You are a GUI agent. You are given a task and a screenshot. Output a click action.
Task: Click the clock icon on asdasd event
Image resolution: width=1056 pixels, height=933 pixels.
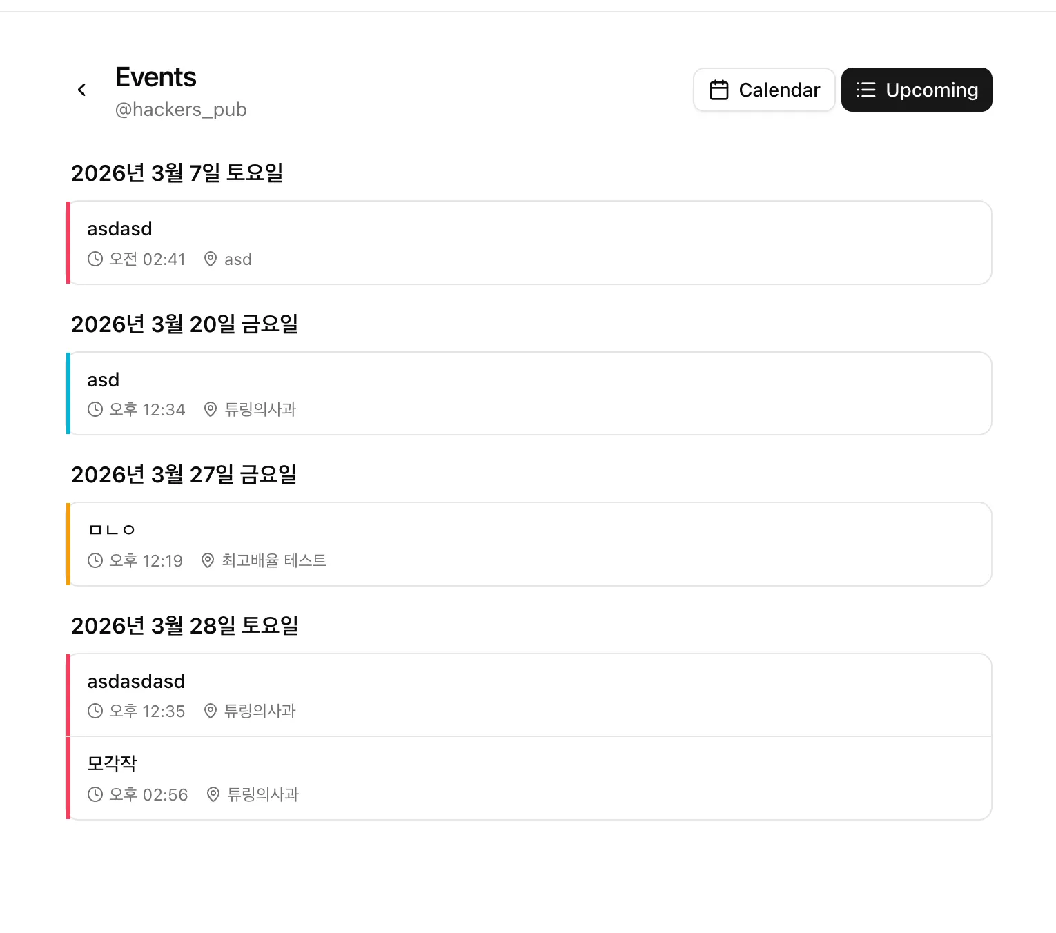click(x=95, y=259)
